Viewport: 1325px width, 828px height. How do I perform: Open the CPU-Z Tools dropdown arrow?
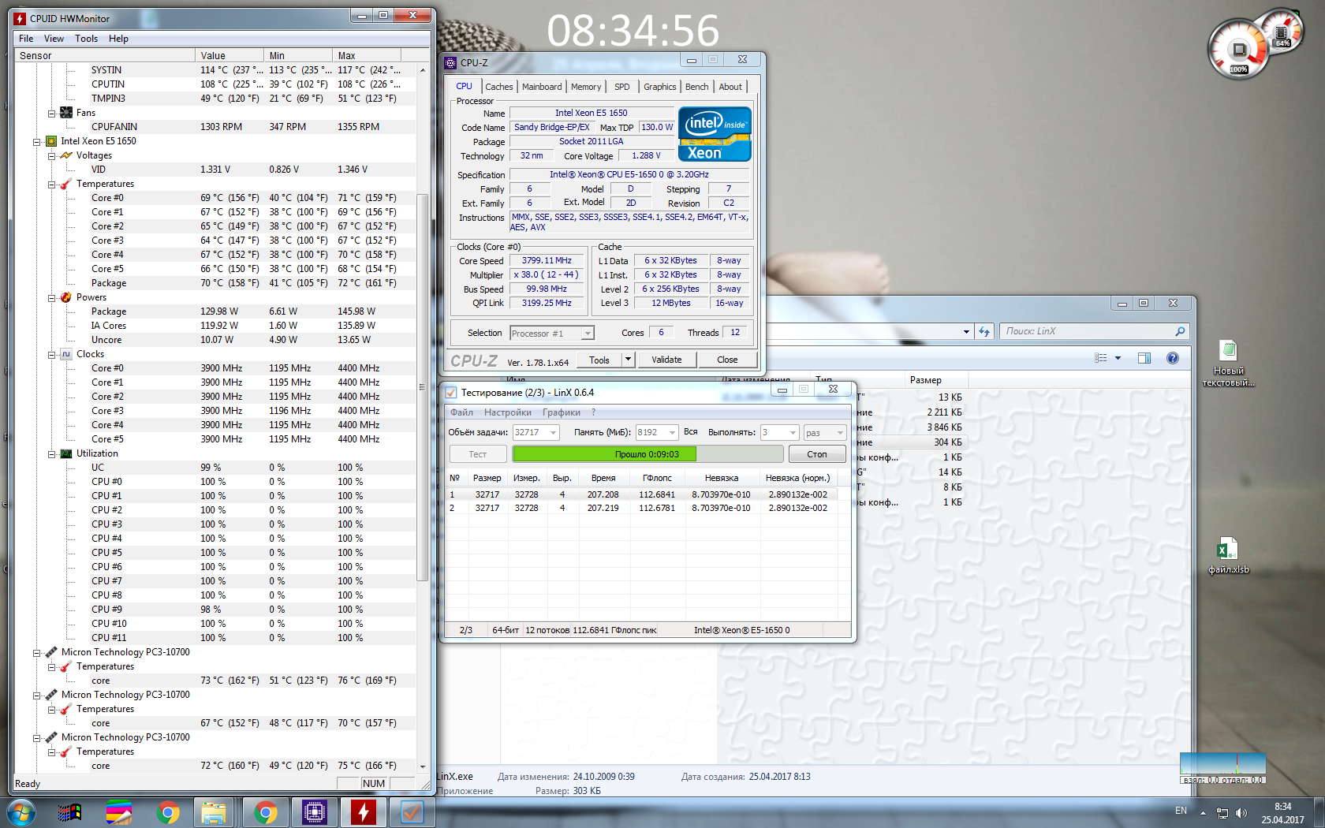click(x=629, y=360)
